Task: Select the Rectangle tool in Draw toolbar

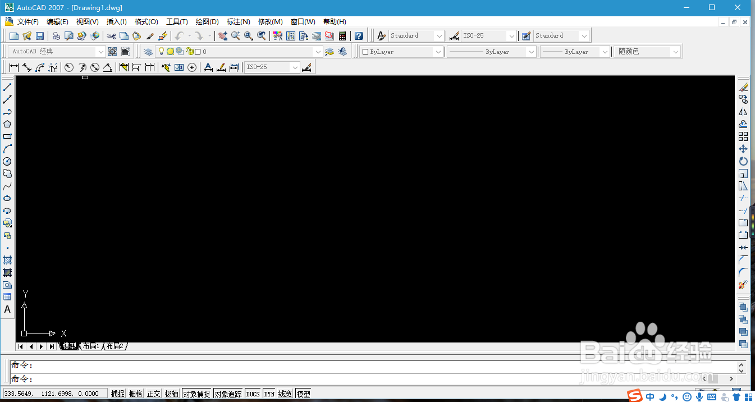Action: pos(7,136)
